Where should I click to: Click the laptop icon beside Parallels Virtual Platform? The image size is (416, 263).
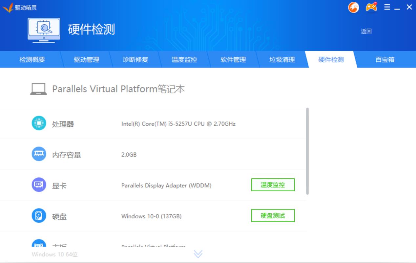[38, 89]
